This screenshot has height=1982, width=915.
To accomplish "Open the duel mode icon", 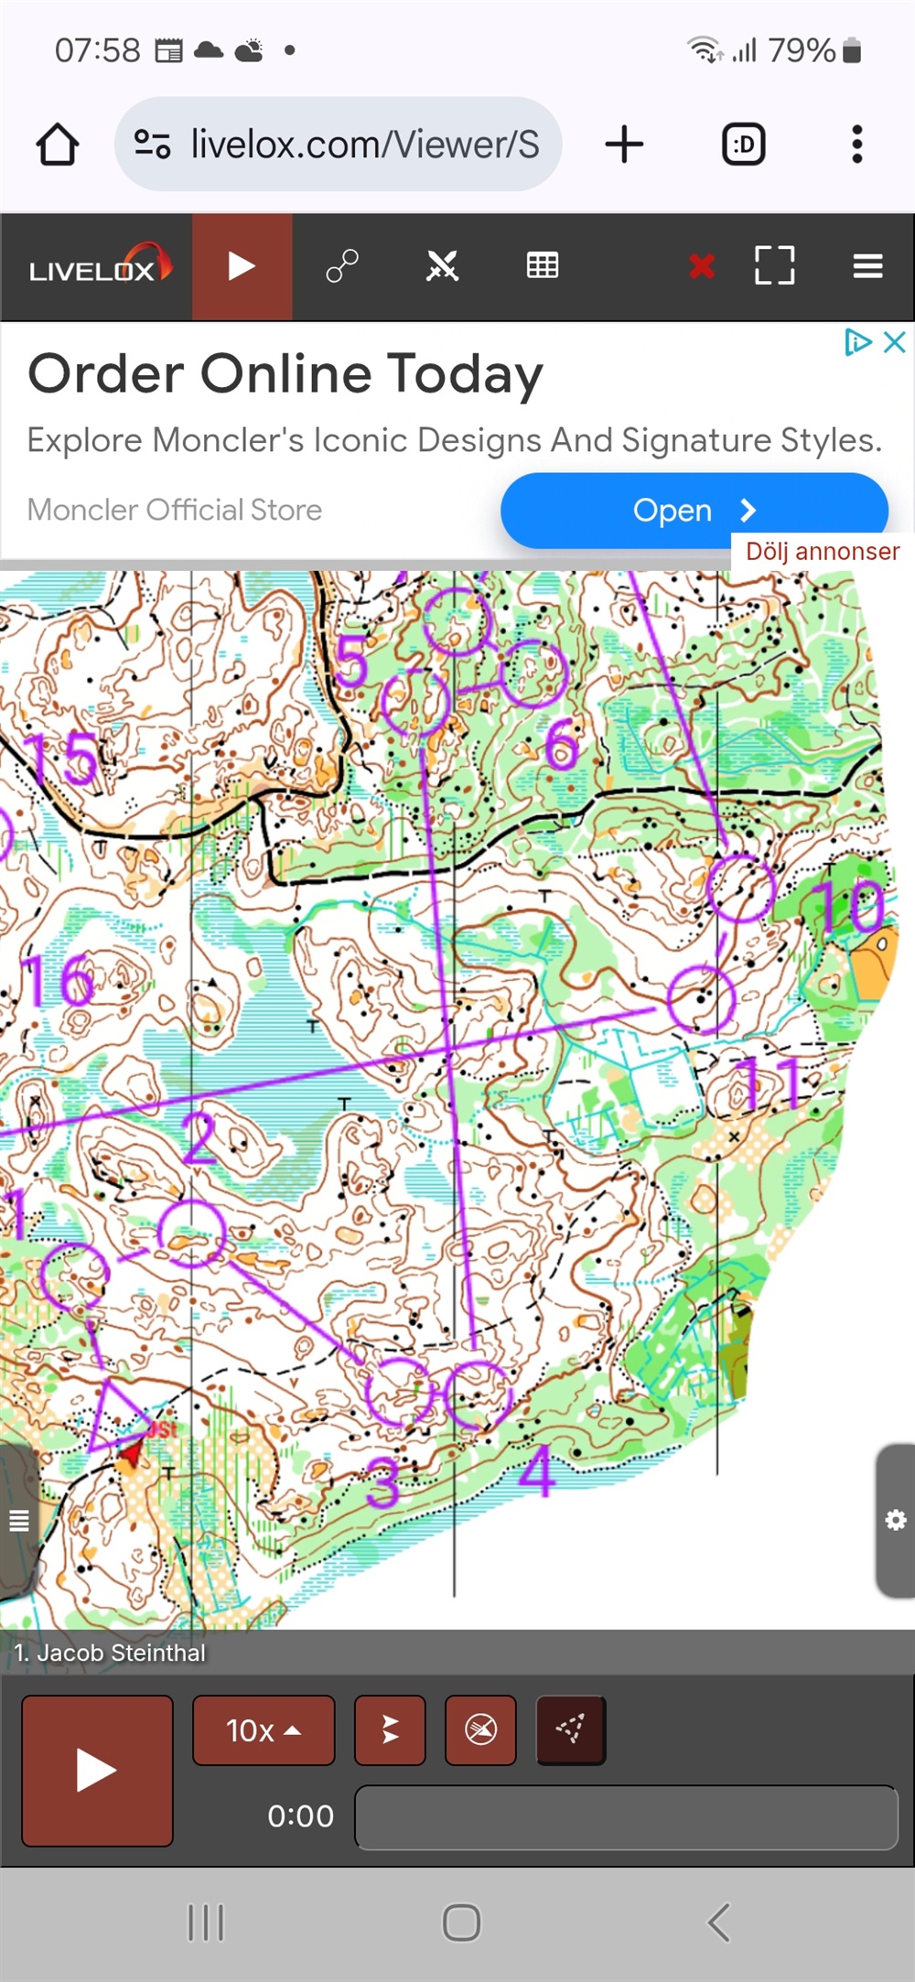I will [442, 266].
